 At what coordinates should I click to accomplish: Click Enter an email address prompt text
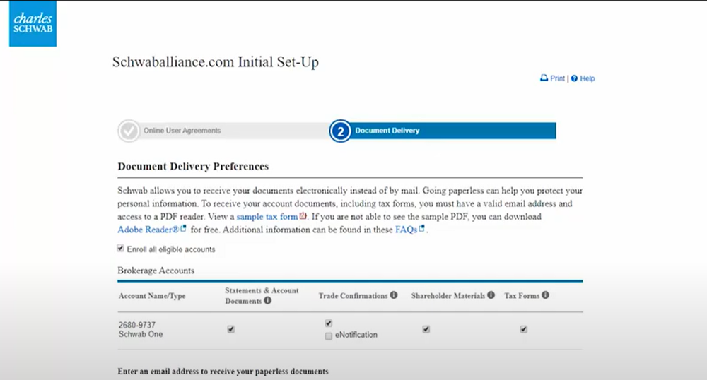(x=223, y=372)
